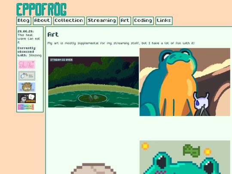Open the orange-bellied frog artwork

coord(185,82)
